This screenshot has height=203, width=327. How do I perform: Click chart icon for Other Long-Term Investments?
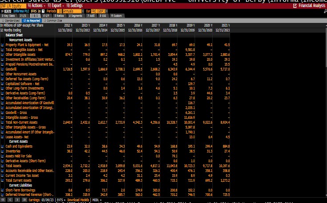pos(2,88)
